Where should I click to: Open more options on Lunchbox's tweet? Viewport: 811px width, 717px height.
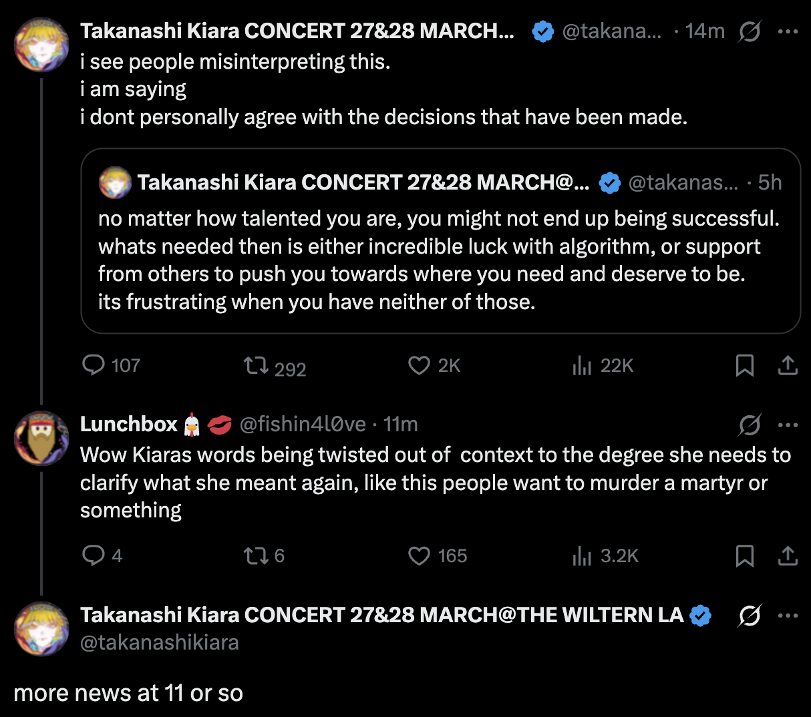(788, 425)
